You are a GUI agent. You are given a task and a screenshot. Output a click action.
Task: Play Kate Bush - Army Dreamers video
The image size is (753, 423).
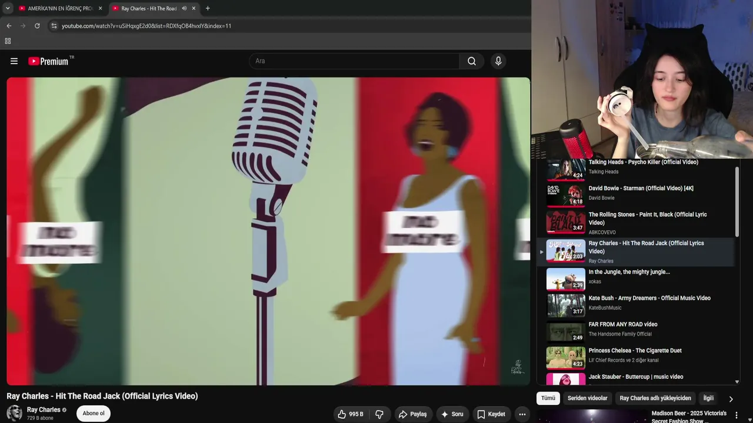tap(649, 298)
